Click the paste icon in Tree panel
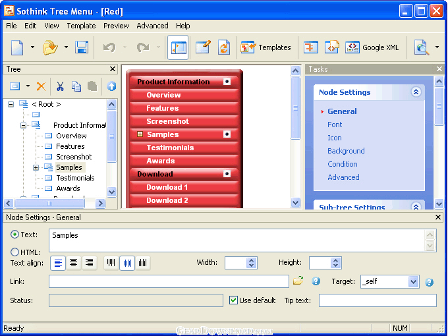 92,86
